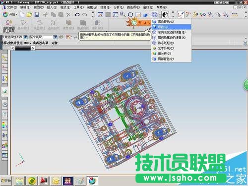Click the NX 开始 (Start) application button
The image size is (248, 186).
click(10, 14)
